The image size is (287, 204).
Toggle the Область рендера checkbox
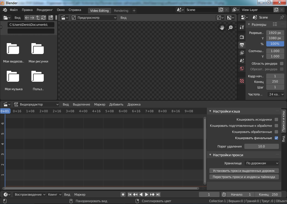tap(282, 64)
